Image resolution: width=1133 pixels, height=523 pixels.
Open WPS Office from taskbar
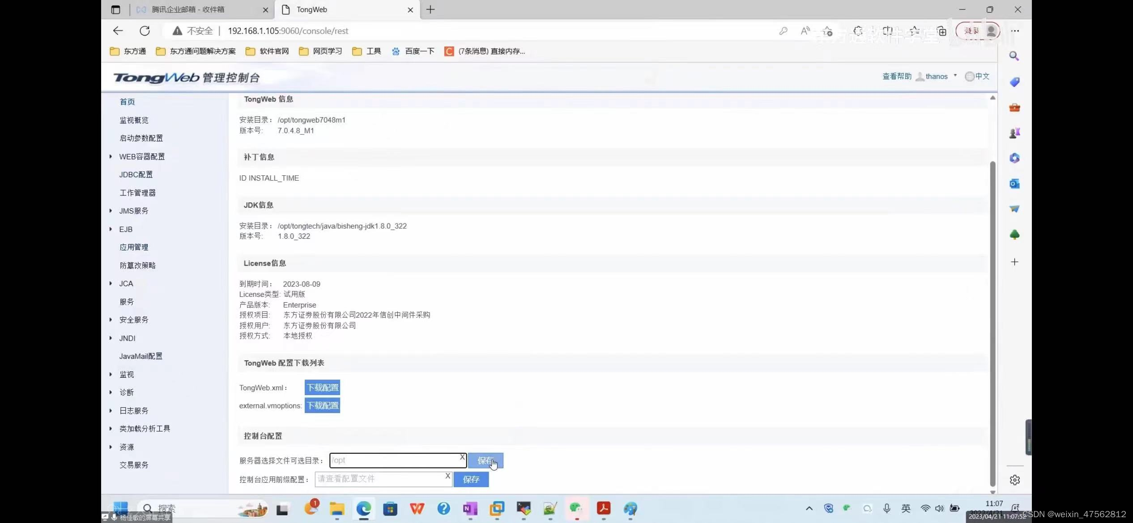[x=417, y=508]
